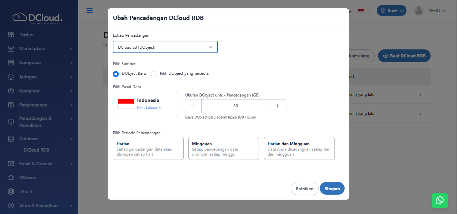Viewport: 457px width, 214px height.
Task: Increase DObject size with plus button
Action: click(278, 106)
